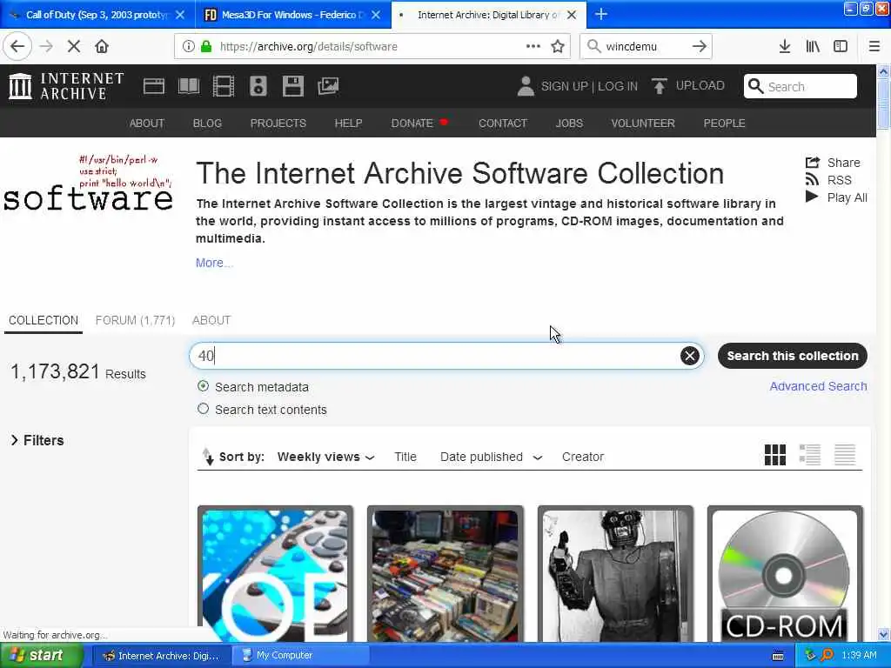Sort results by Creator
This screenshot has height=668, width=891.
click(x=583, y=458)
